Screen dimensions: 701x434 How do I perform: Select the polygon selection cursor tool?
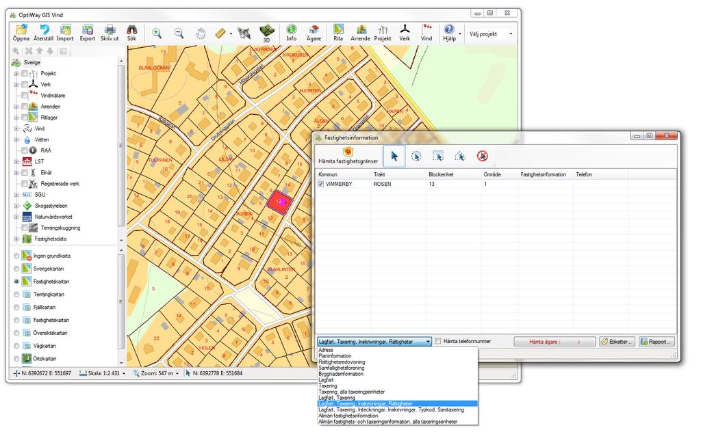point(460,156)
